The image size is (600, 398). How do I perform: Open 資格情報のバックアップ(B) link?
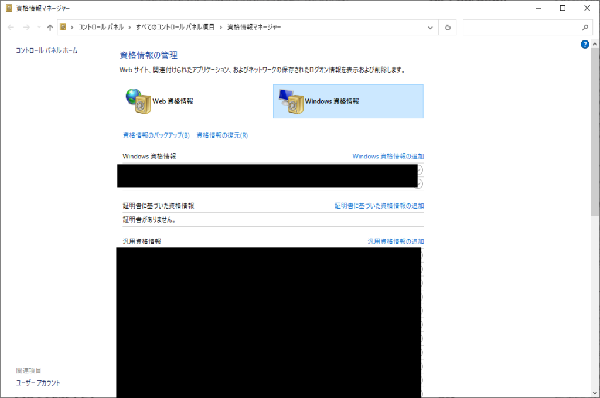point(156,135)
